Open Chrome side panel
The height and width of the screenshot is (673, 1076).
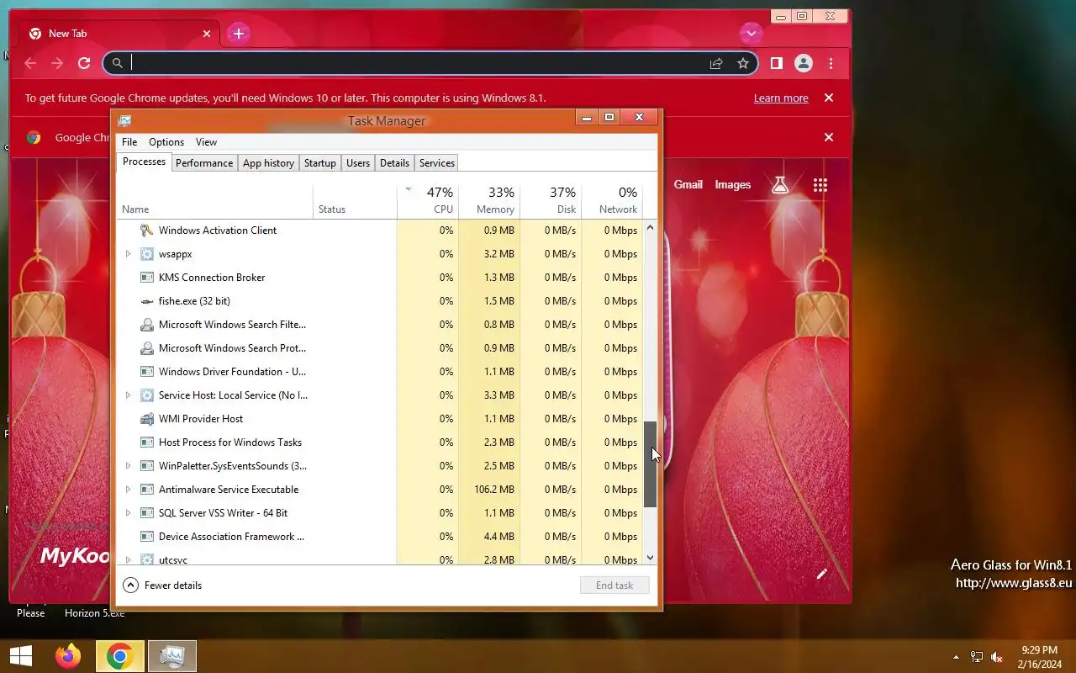tap(777, 63)
